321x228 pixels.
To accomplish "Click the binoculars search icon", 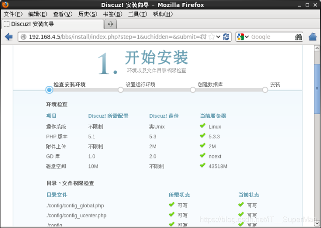I will pos(299,37).
